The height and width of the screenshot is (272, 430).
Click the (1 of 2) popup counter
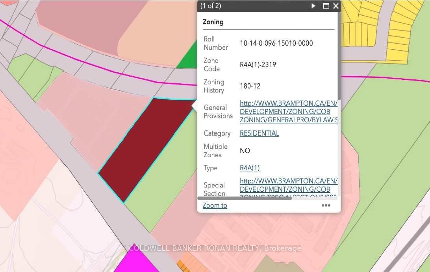211,6
